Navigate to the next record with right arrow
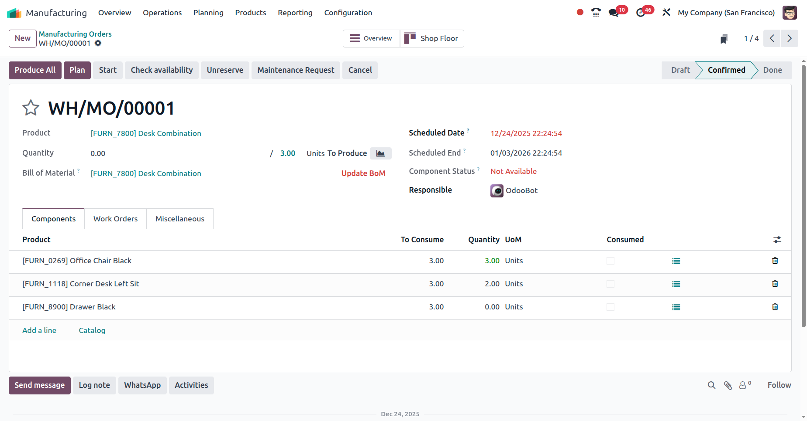 point(790,38)
